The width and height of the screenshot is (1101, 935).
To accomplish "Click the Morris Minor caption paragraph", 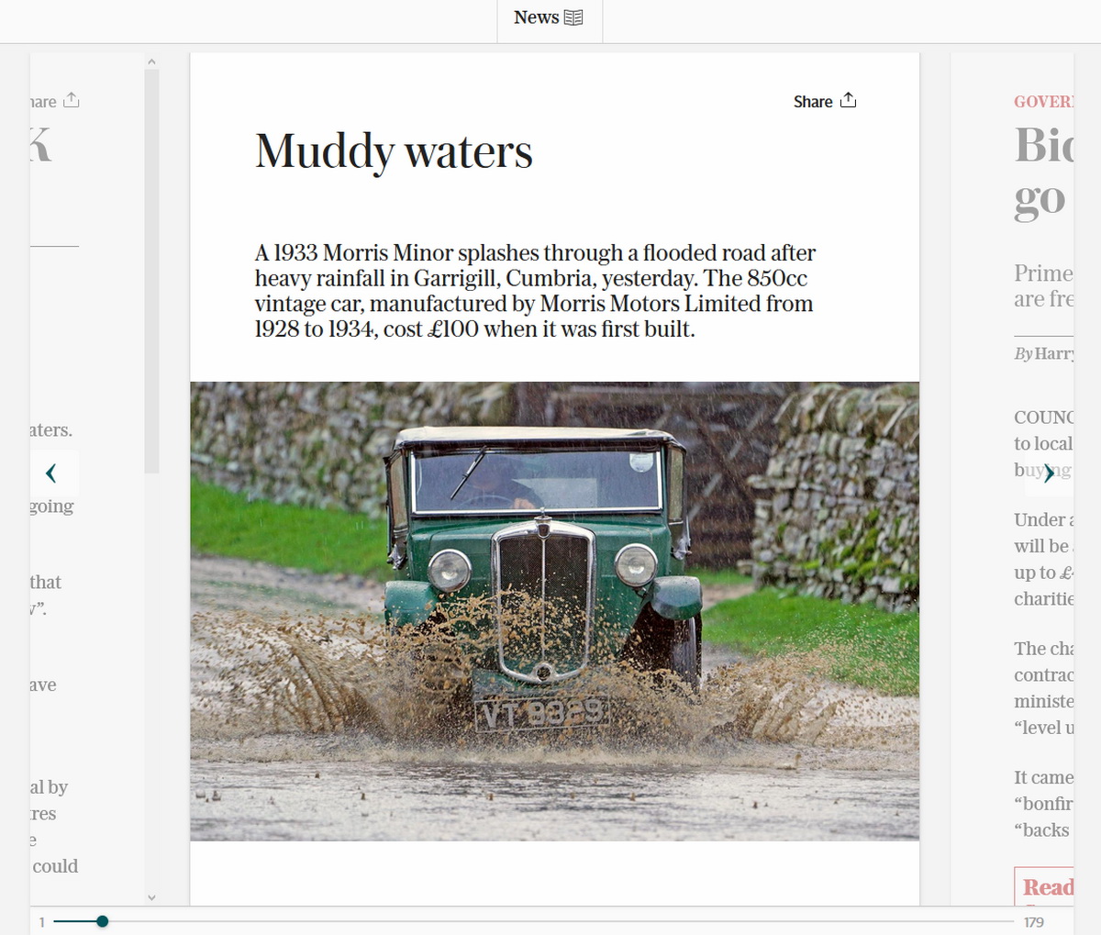I will (x=535, y=291).
